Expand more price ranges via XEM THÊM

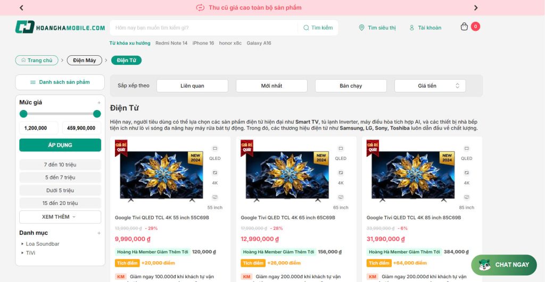[x=60, y=217]
